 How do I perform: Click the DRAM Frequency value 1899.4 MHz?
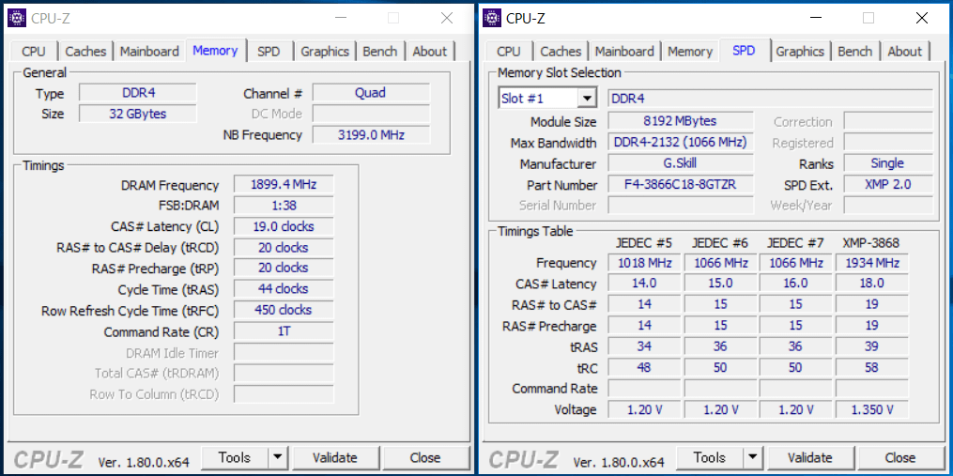click(x=284, y=185)
